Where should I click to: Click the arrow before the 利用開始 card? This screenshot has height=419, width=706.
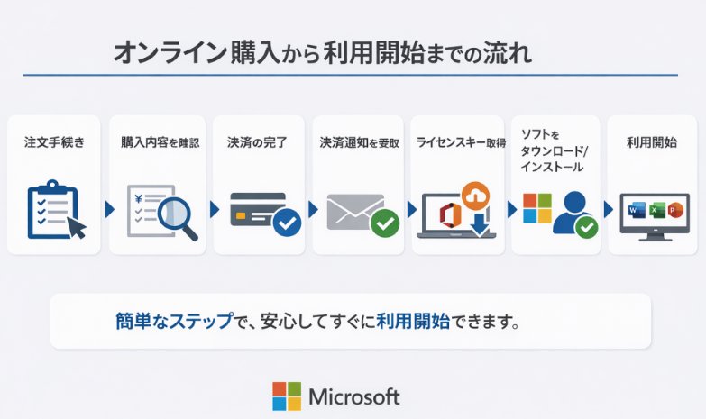(608, 210)
